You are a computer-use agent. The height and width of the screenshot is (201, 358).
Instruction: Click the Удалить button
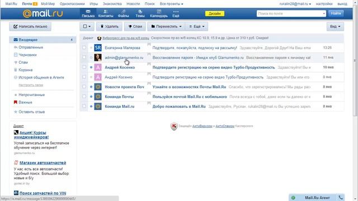(109, 26)
